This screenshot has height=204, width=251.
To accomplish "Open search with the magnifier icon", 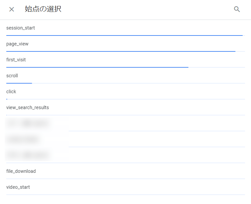I will point(237,9).
